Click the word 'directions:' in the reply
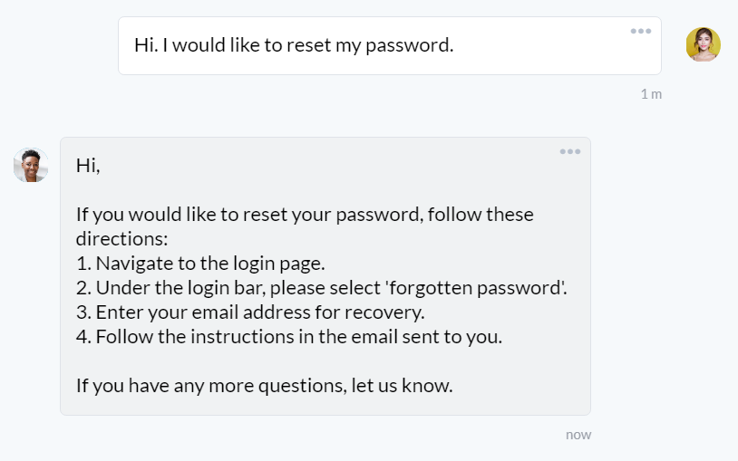 click(x=121, y=239)
